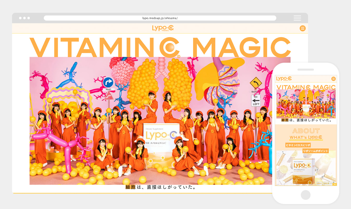Tap the ABOUT heading on the phone
This screenshot has width=351, height=209.
306,131
